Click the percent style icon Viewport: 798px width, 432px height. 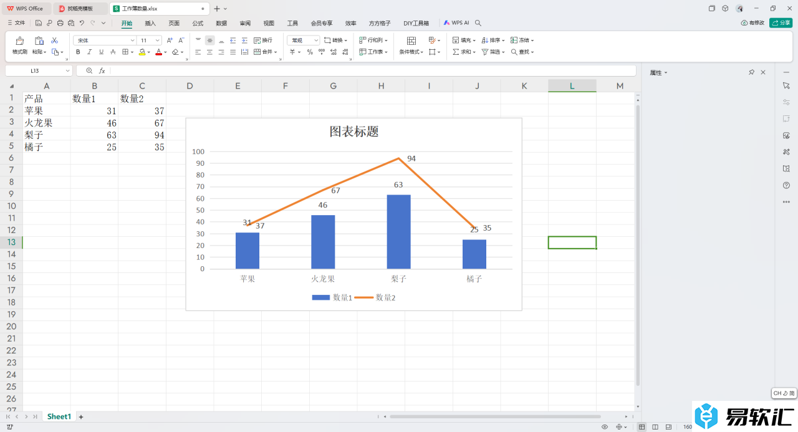coord(310,52)
